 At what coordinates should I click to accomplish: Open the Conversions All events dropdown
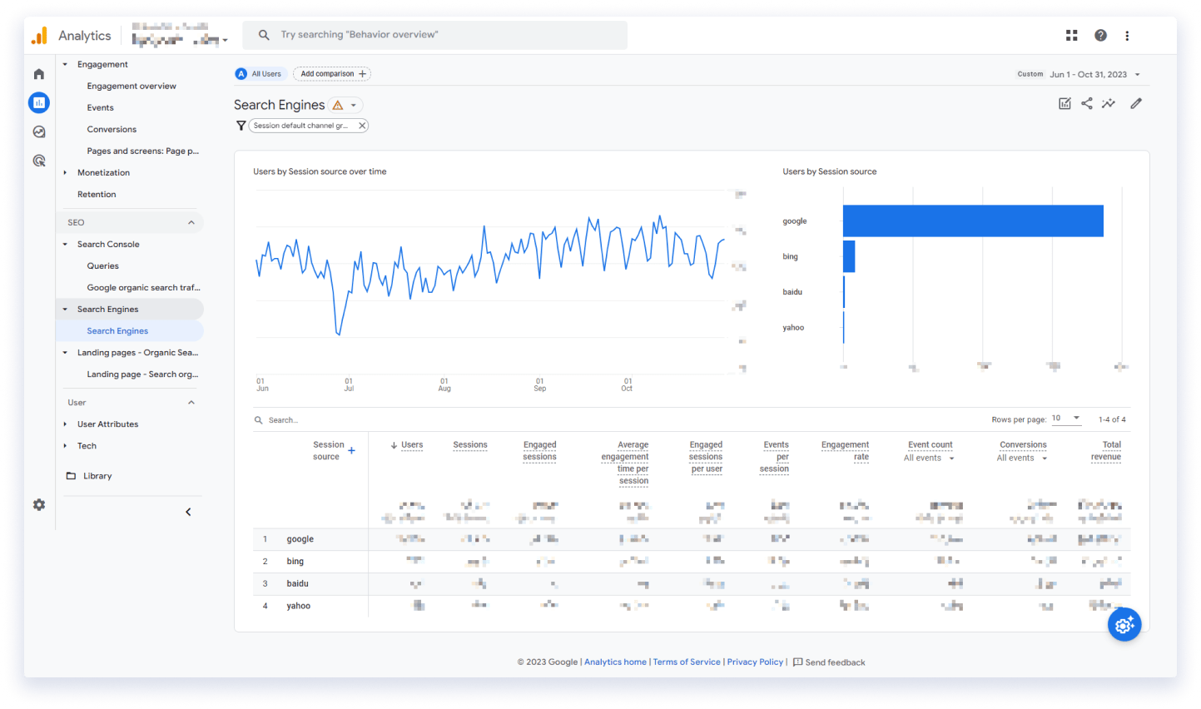pyautogui.click(x=1022, y=458)
